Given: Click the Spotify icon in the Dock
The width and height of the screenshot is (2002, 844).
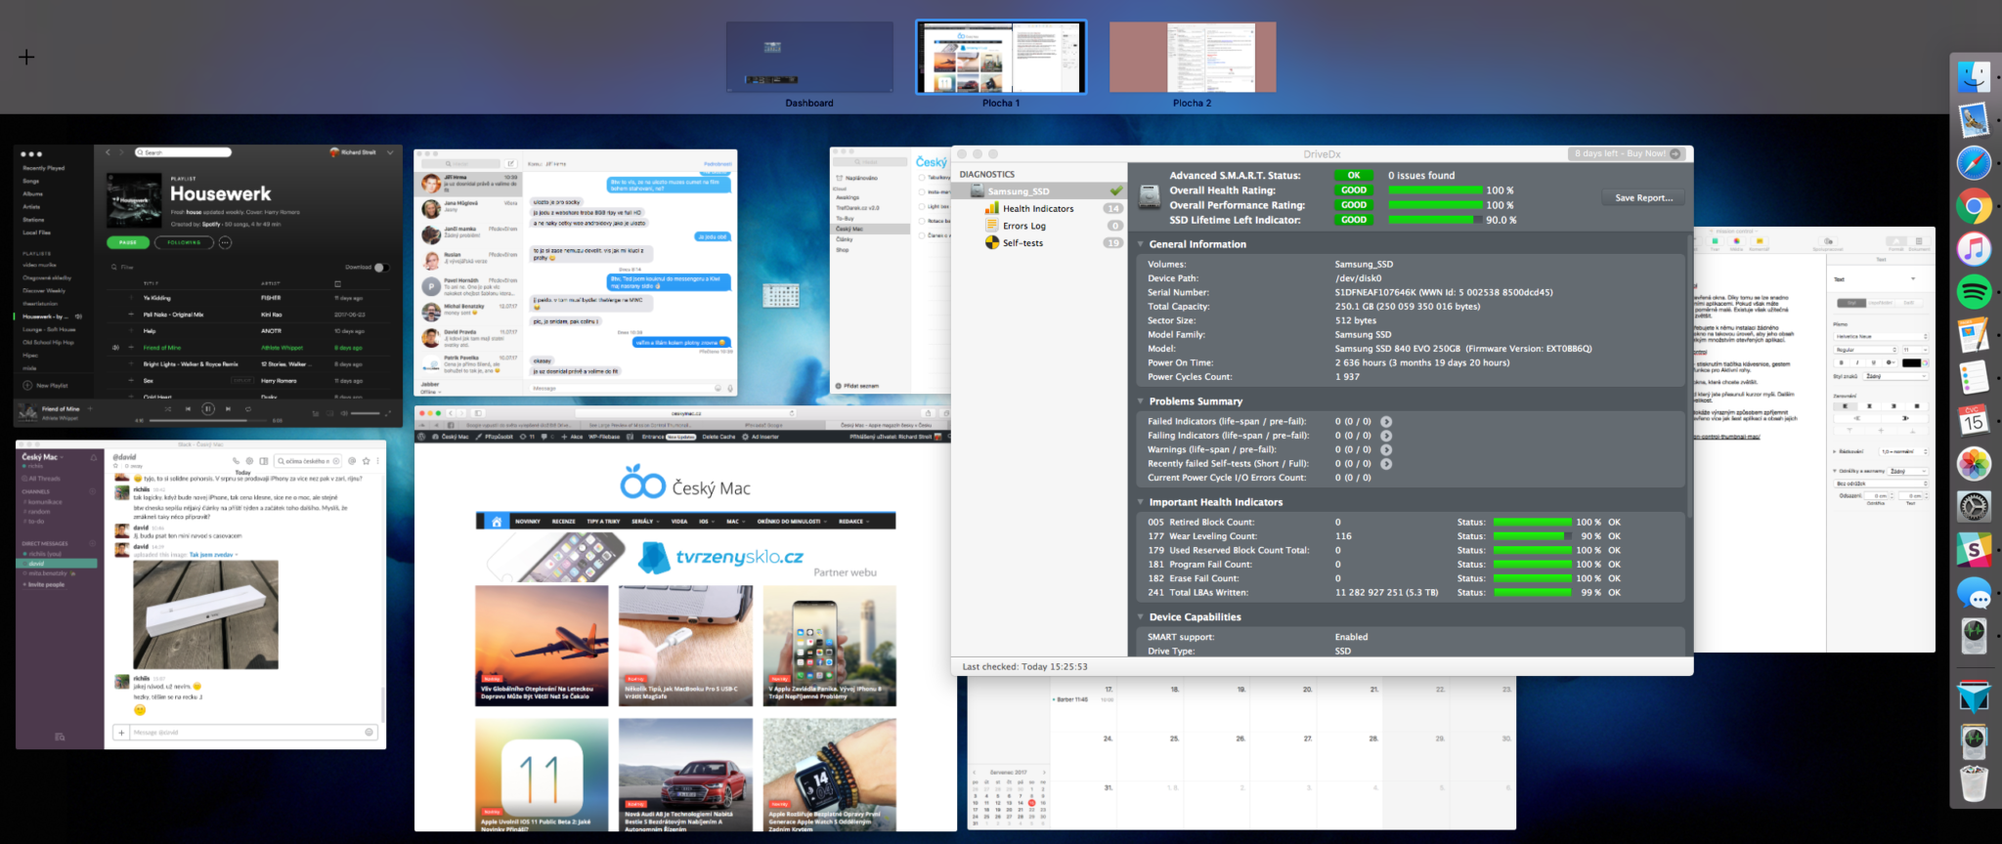Looking at the screenshot, I should 1974,292.
